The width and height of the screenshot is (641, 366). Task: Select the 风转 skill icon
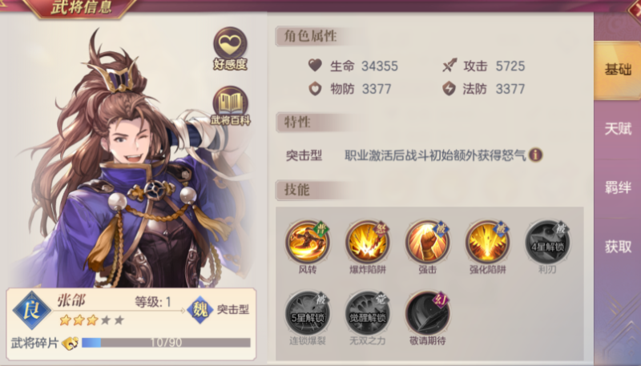(x=308, y=243)
